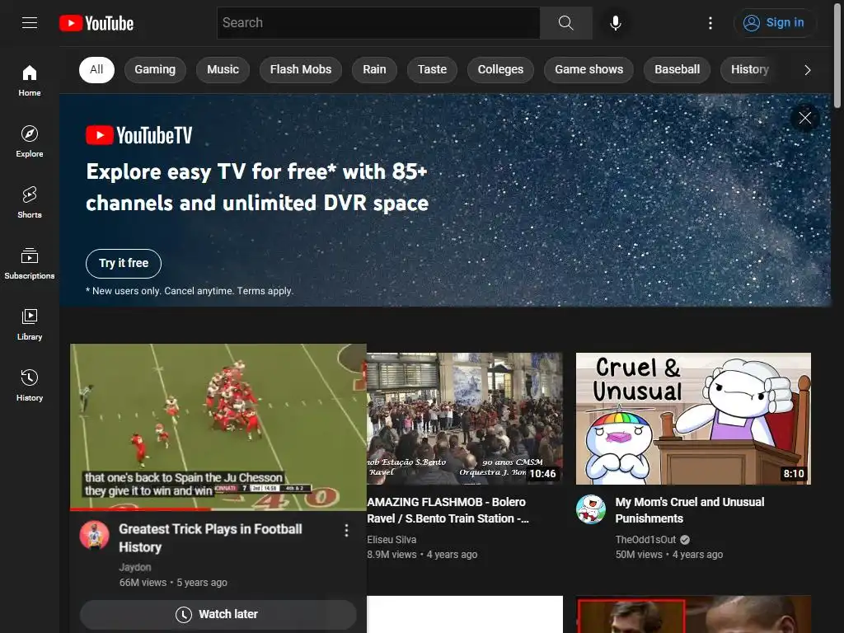Open Eliseu Silva channel link

pyautogui.click(x=392, y=539)
